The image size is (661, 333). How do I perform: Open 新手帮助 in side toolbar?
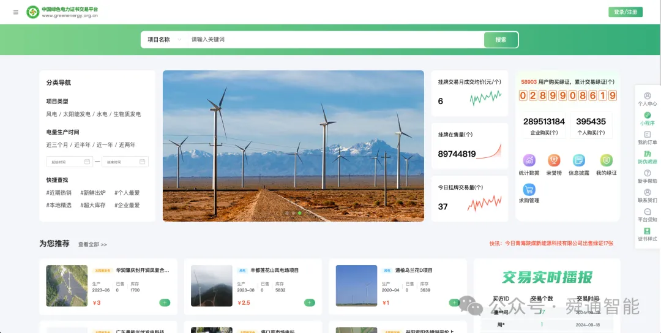point(648,177)
